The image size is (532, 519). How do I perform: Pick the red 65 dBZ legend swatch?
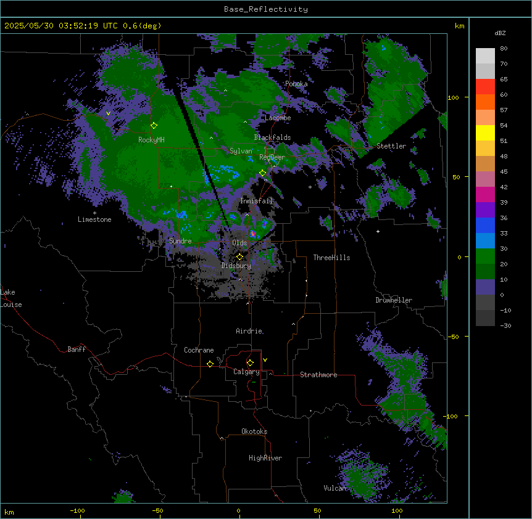point(485,87)
